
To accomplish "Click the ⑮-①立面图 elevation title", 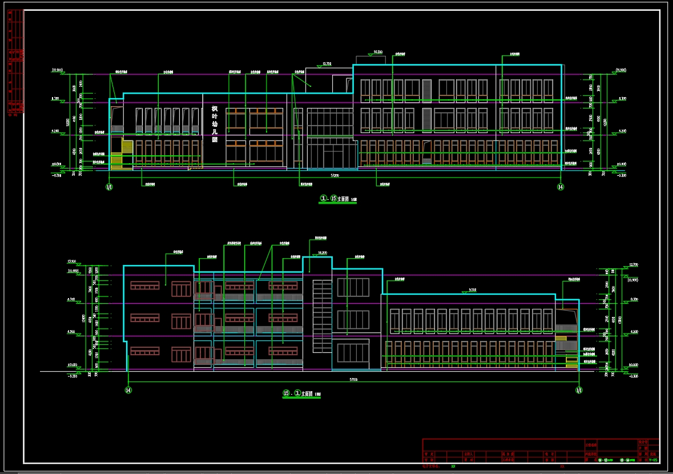I will (301, 393).
